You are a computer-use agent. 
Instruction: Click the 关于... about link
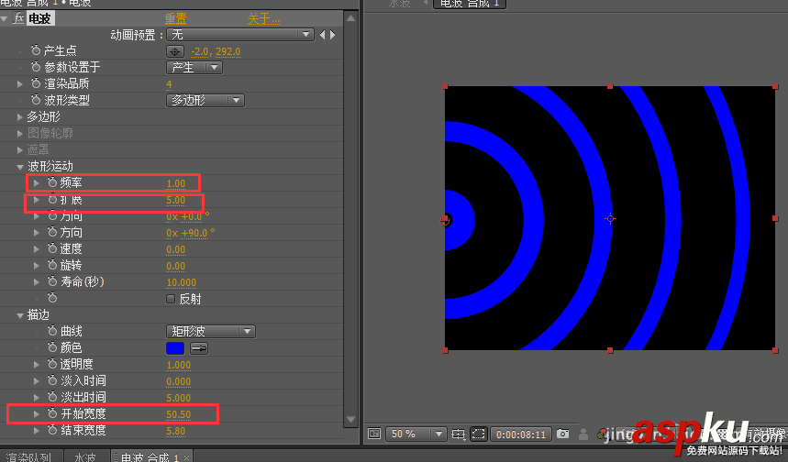263,19
